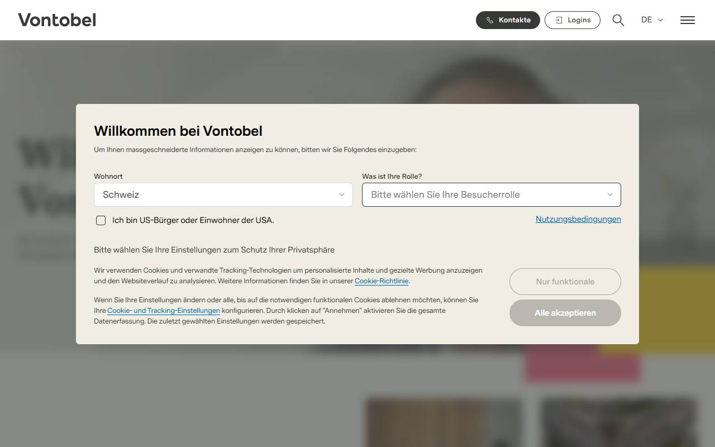
Task: Expand the DE language selector
Action: 652,20
